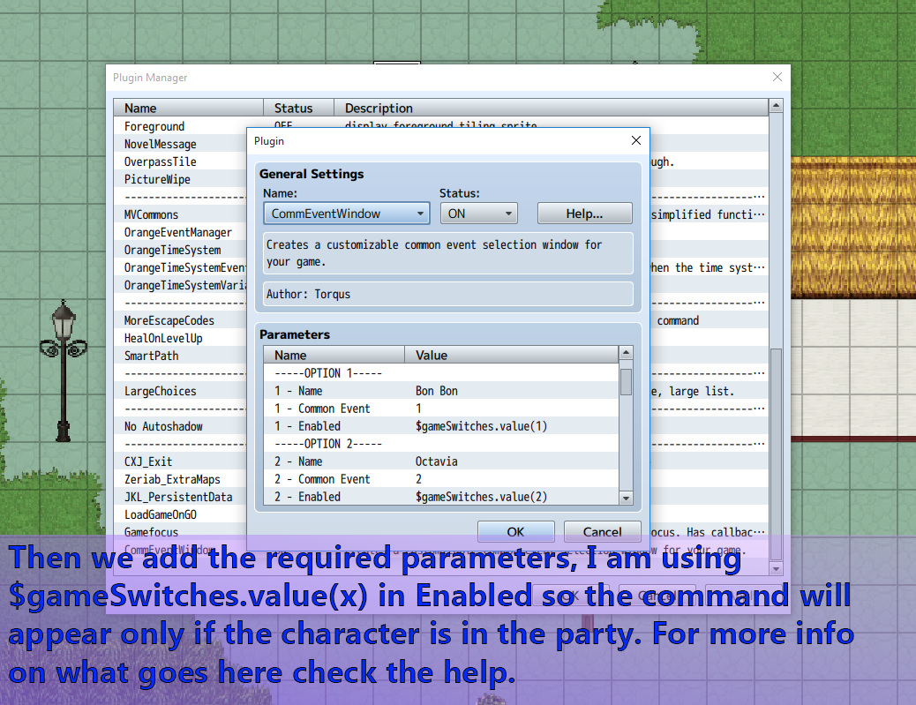Click the Plugin Manager 'Status' column header
916x705 pixels.
(298, 108)
